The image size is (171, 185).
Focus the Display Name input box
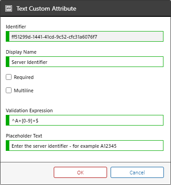click(84, 62)
